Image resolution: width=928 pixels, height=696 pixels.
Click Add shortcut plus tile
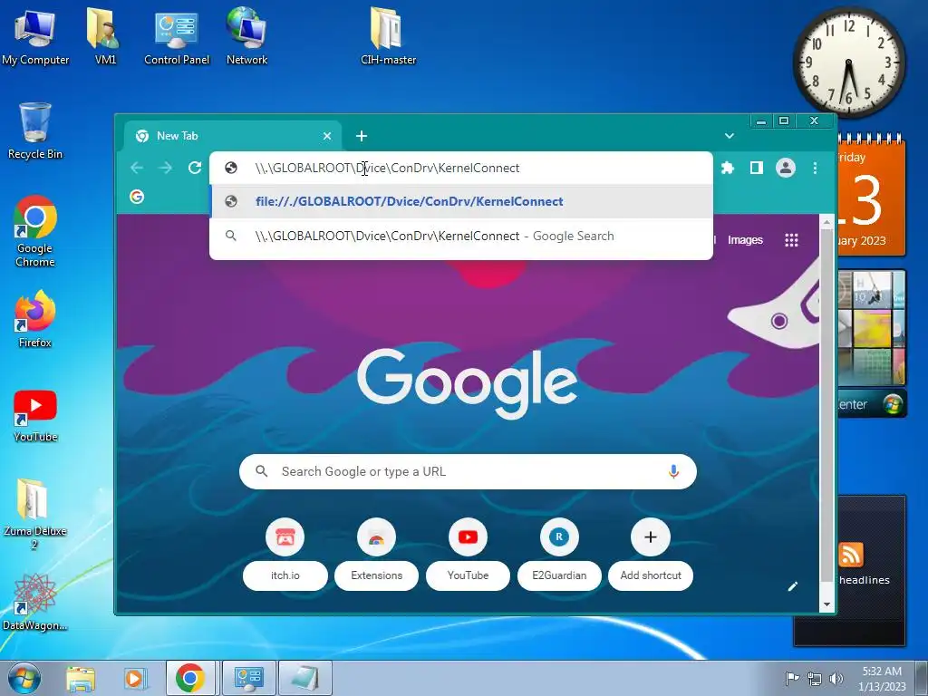[x=651, y=554]
